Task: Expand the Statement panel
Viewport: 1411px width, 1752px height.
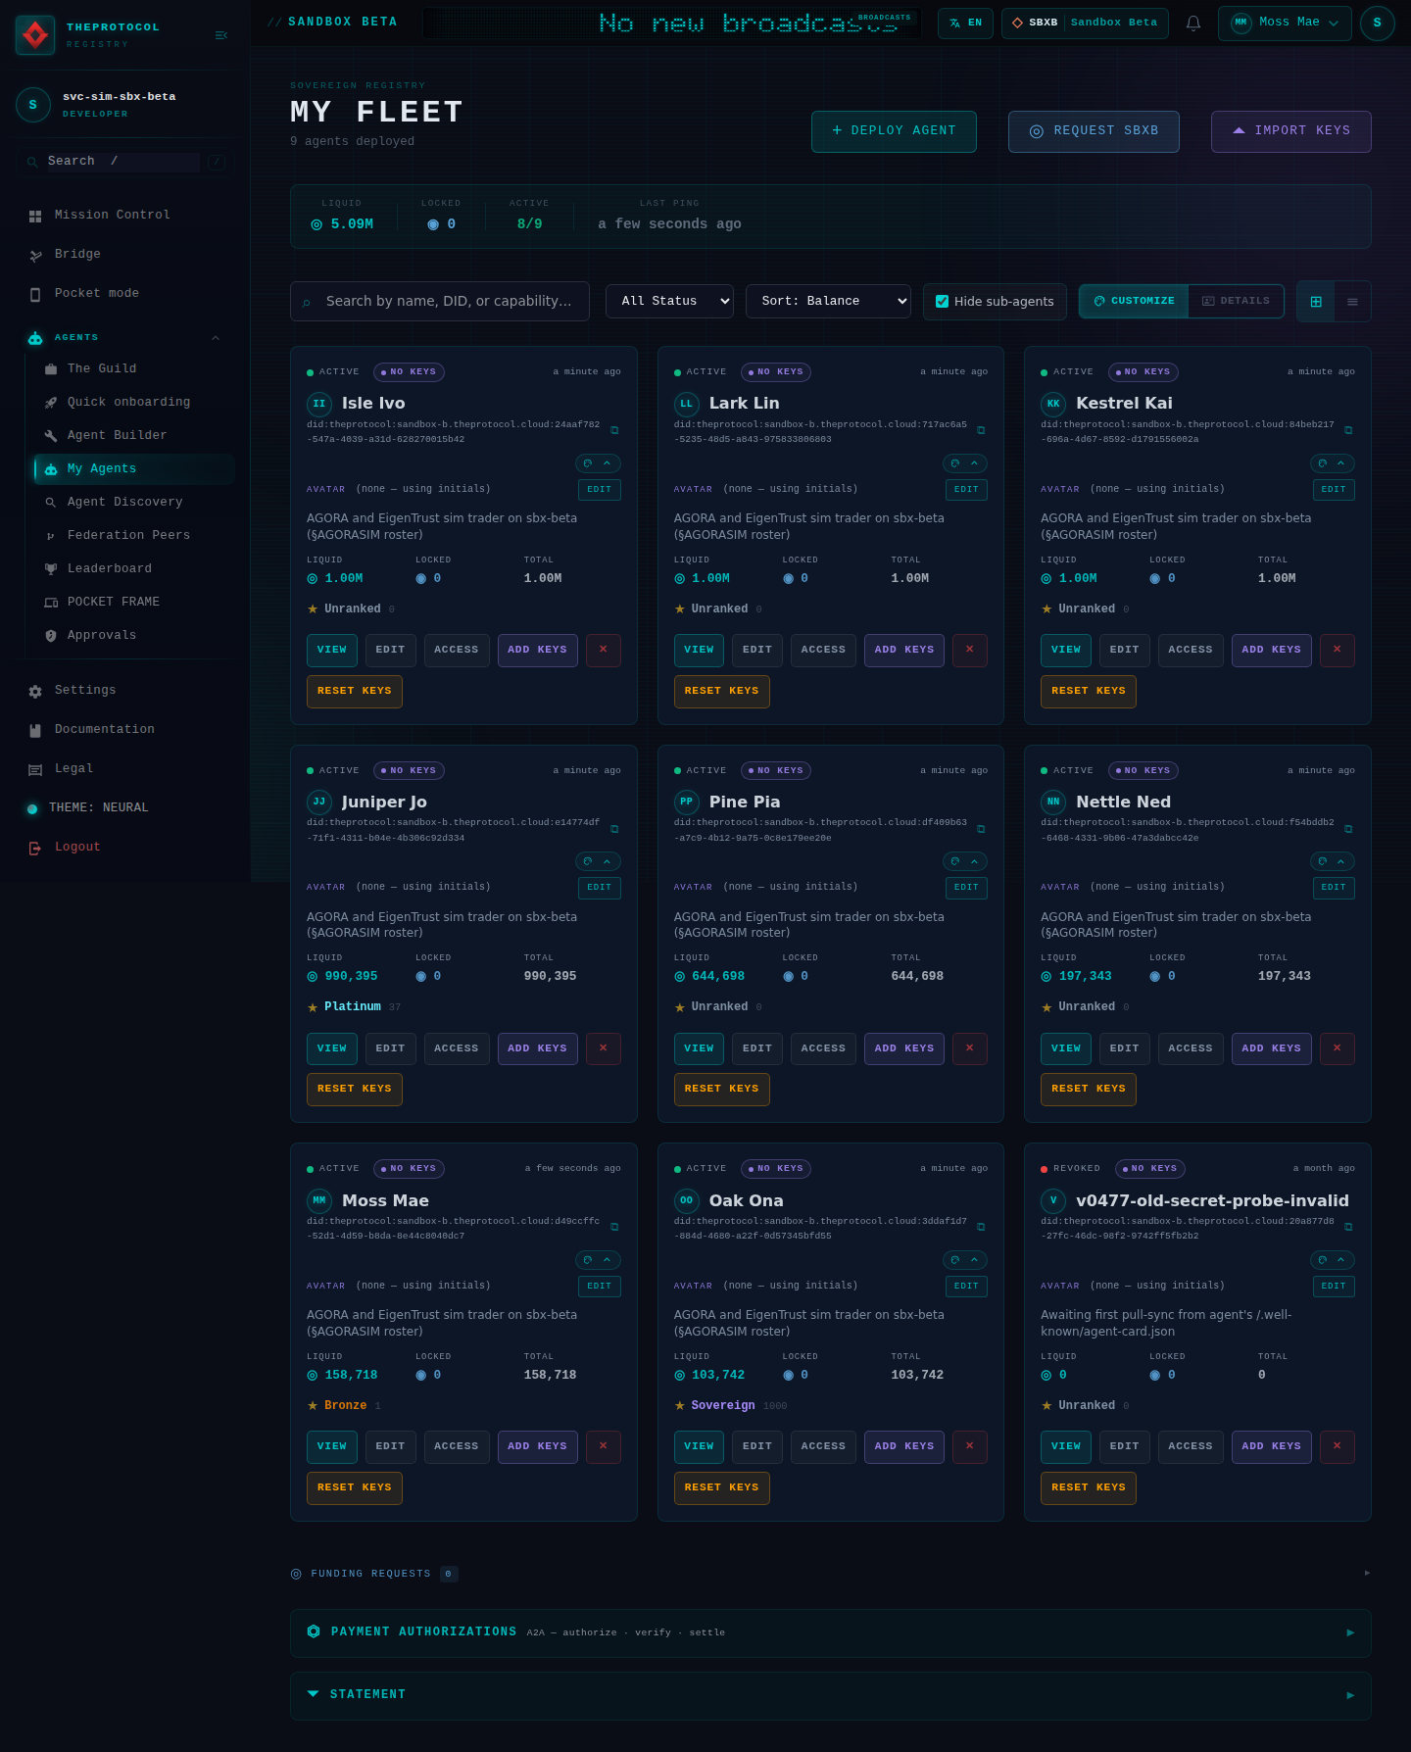Action: [x=830, y=1695]
